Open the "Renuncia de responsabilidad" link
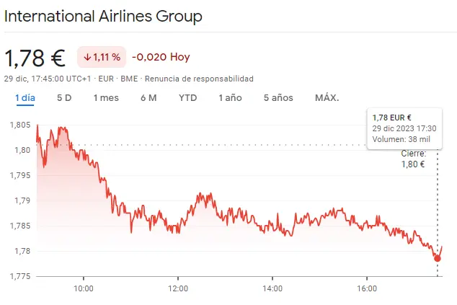This screenshot has height=305, width=457. point(210,79)
